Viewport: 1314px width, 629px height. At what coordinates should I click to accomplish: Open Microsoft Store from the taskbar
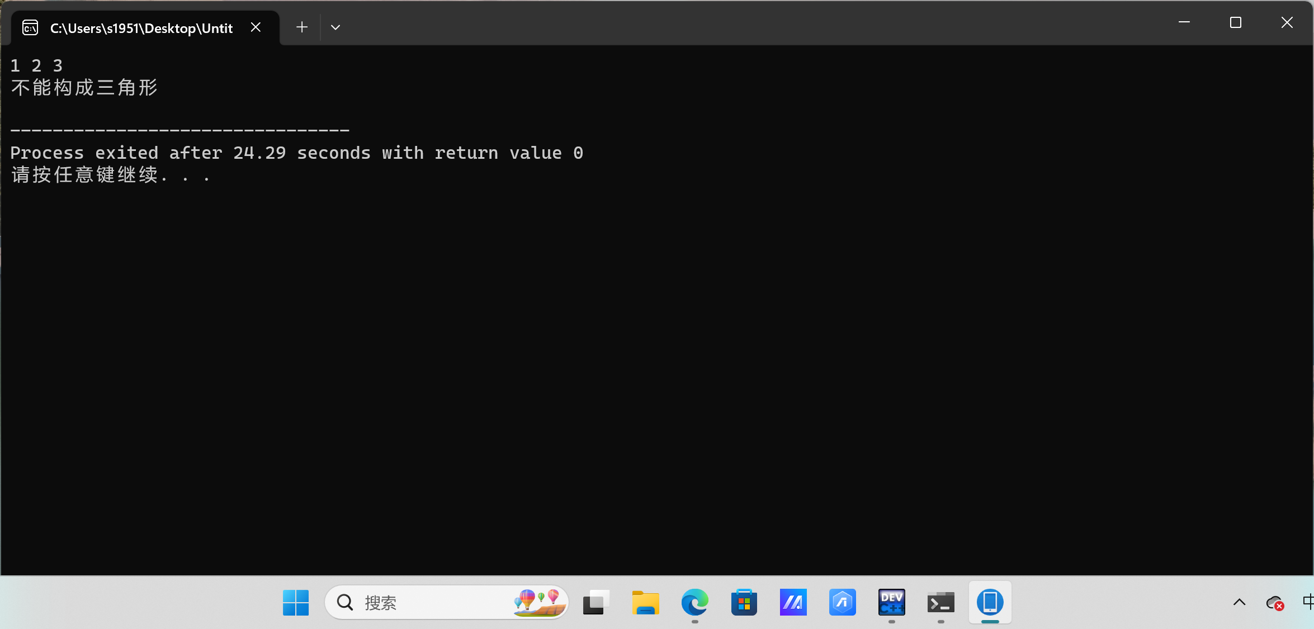(744, 602)
